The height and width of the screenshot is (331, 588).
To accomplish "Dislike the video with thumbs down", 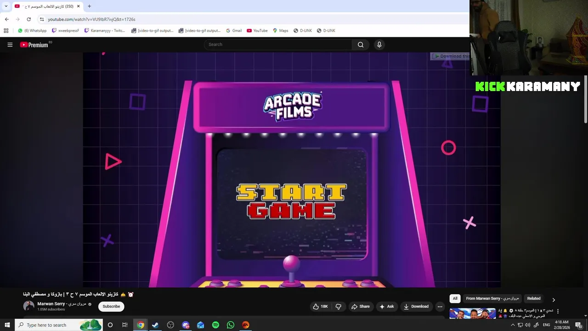I will [x=339, y=307].
